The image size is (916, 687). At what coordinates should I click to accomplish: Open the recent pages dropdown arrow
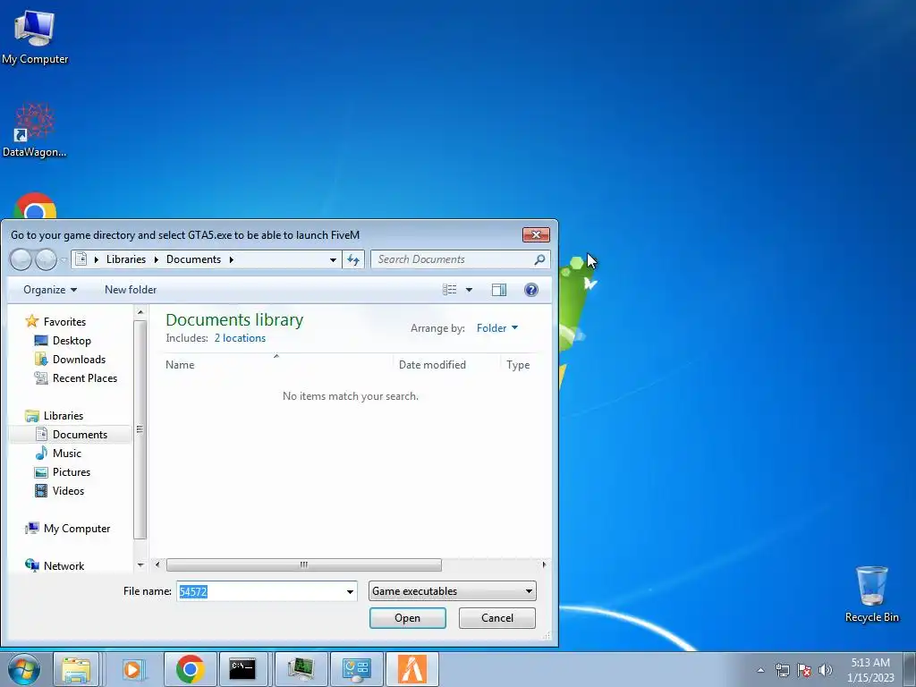tap(64, 260)
